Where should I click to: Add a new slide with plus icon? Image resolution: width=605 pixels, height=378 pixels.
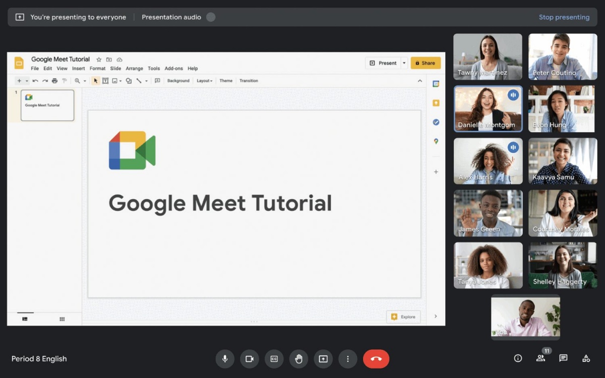point(19,81)
